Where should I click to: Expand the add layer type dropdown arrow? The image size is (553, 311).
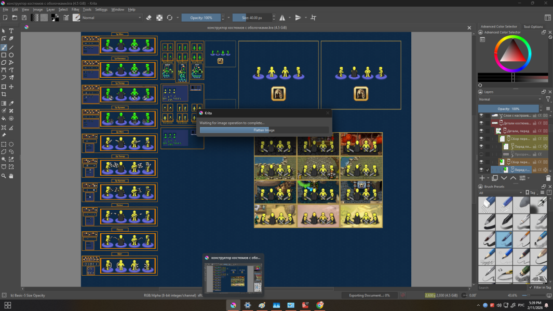point(488,178)
